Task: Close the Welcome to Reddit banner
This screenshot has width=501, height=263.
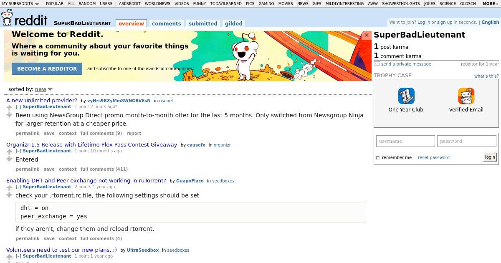Action: pos(367,35)
